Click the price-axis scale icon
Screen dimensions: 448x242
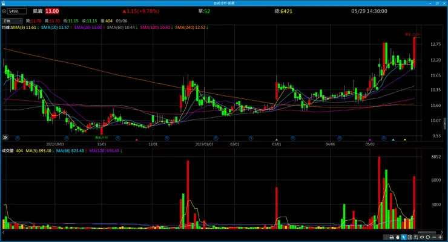416,237
